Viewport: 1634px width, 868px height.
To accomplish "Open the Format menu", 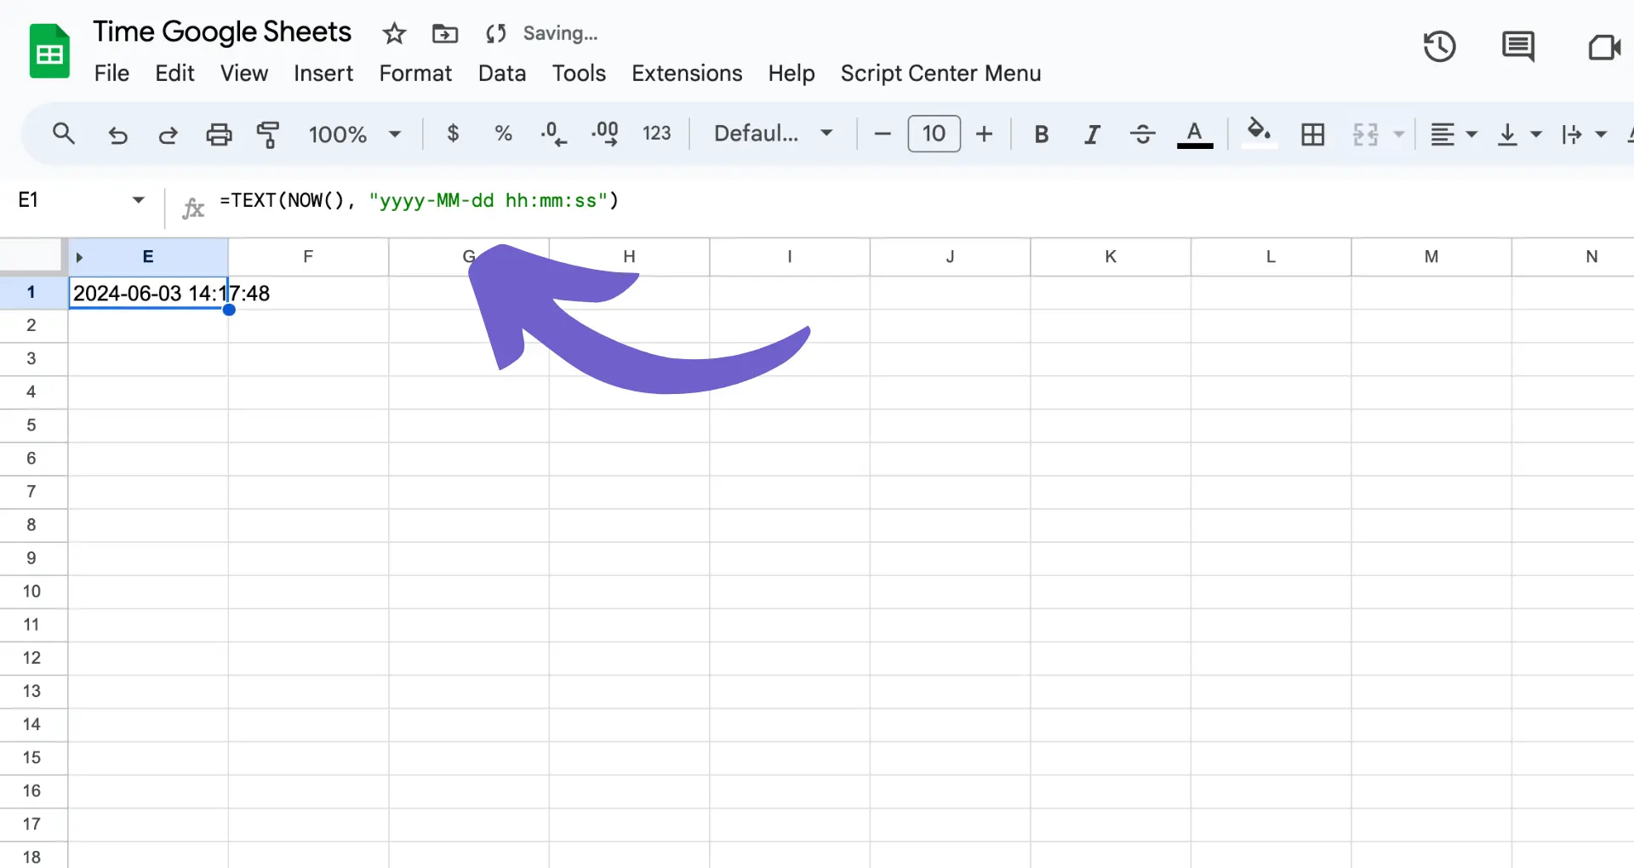I will [x=415, y=73].
